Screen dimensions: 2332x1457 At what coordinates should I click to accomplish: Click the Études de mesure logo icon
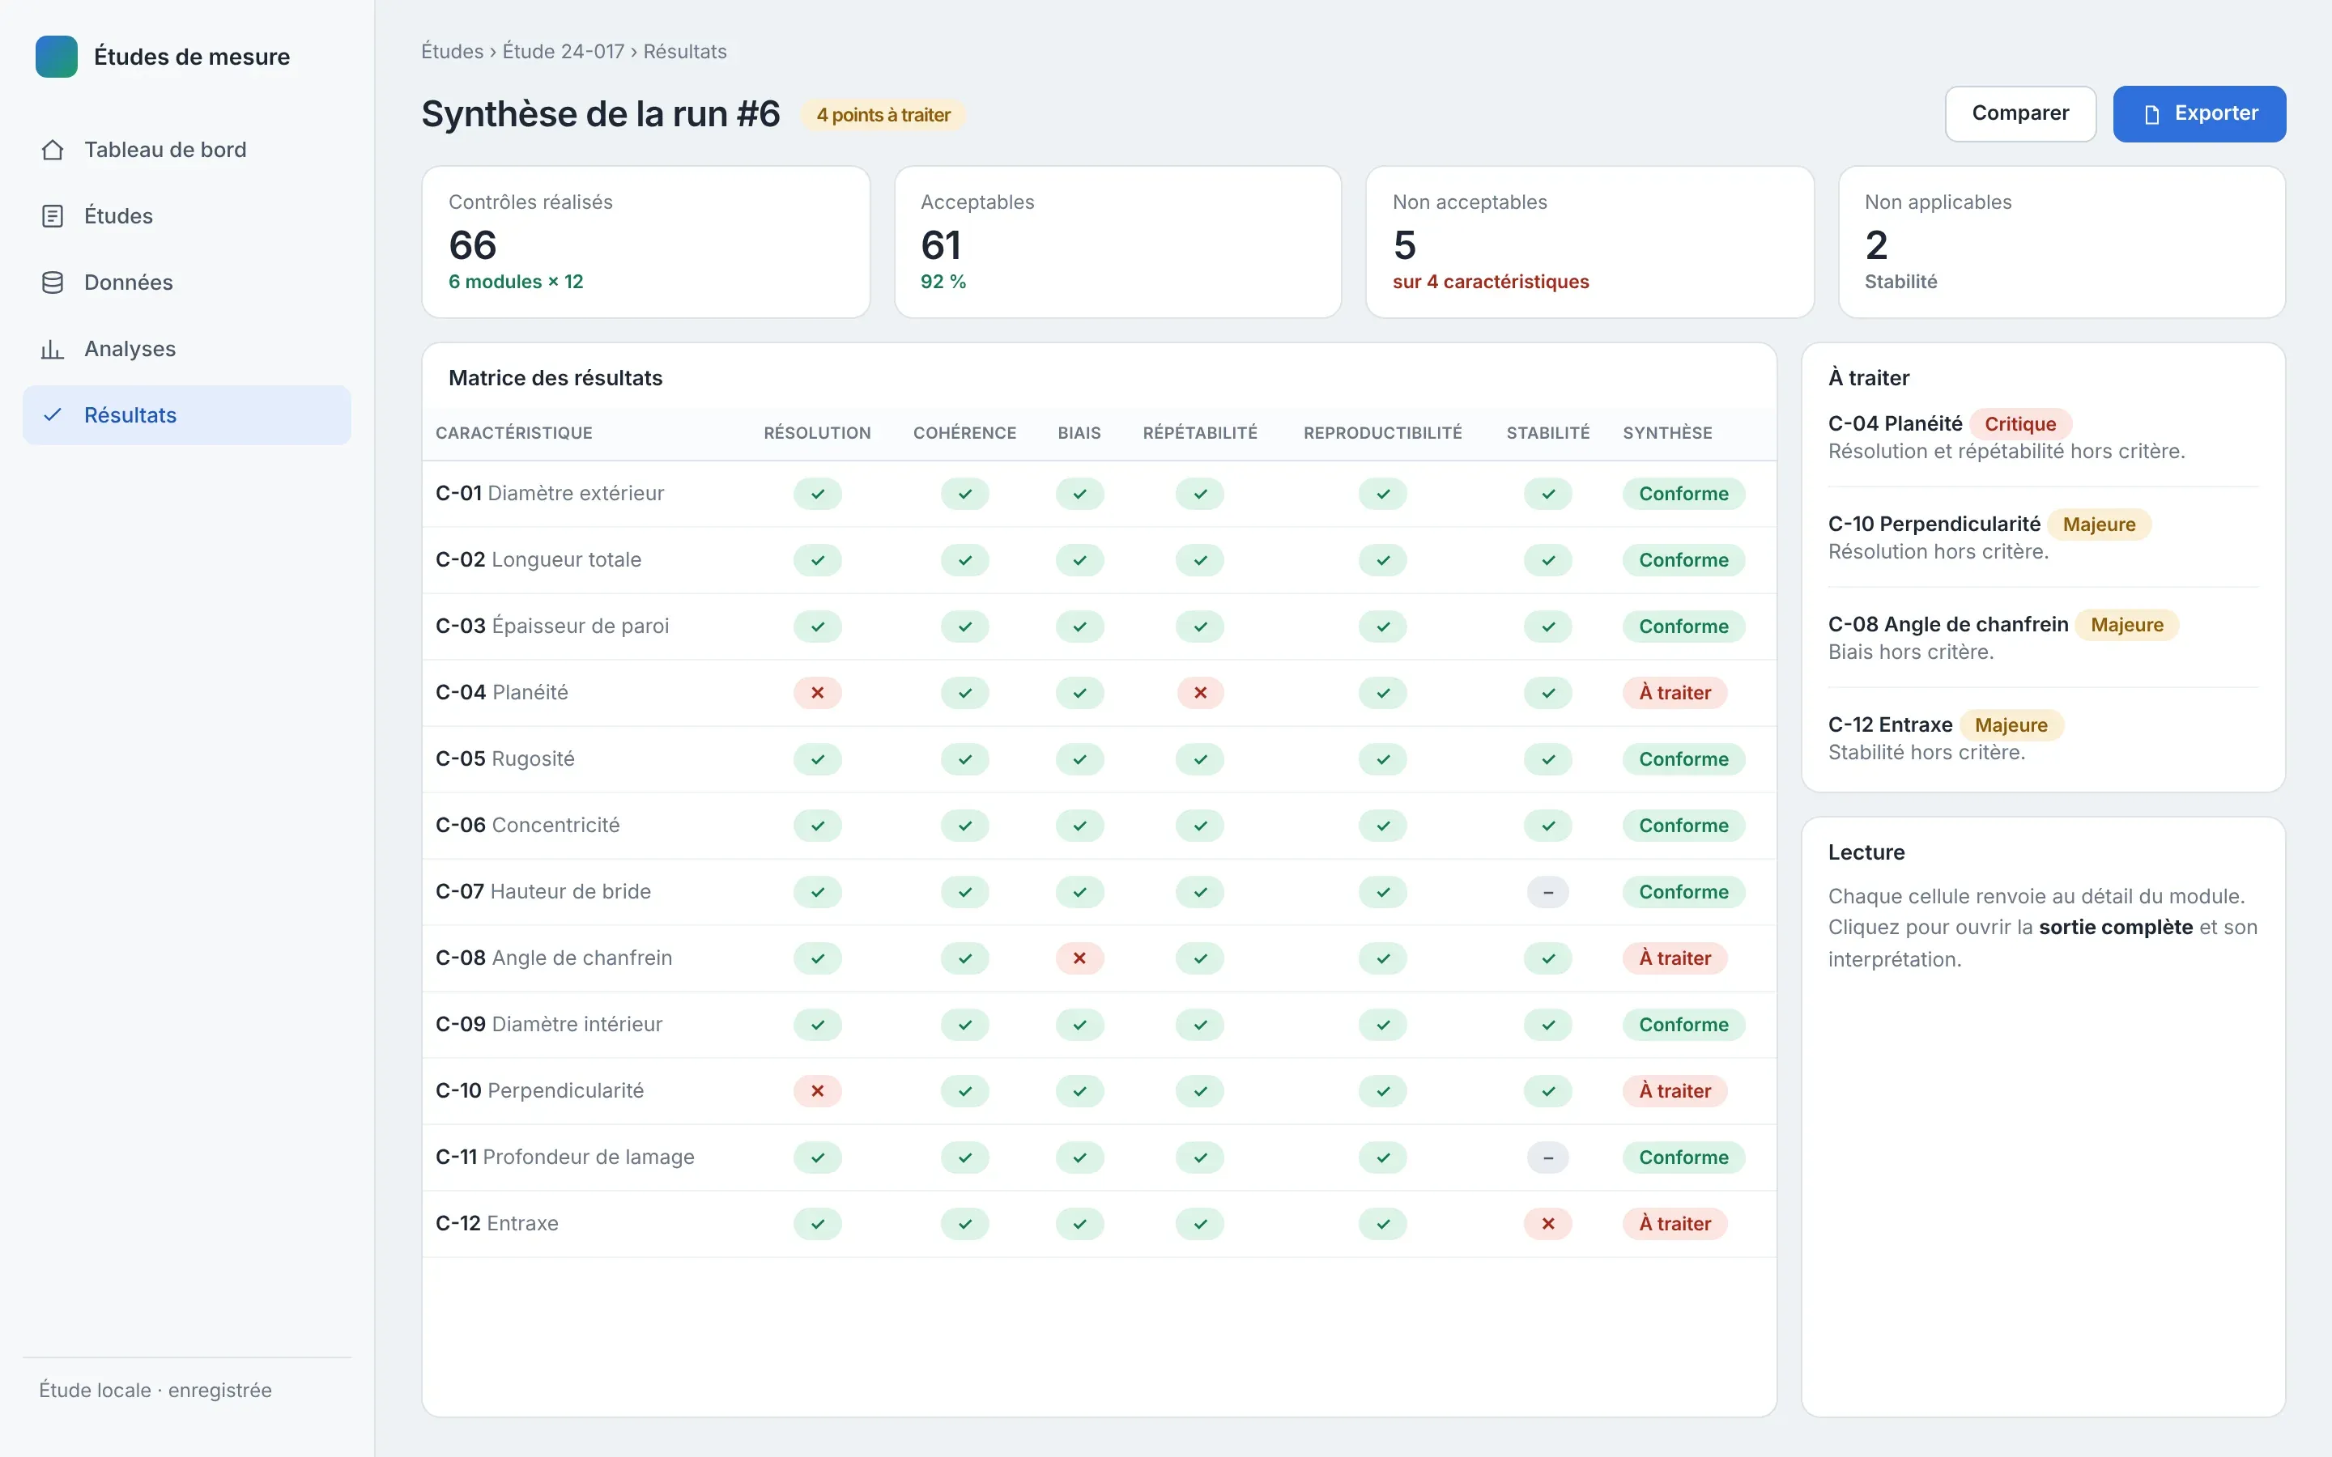[56, 57]
